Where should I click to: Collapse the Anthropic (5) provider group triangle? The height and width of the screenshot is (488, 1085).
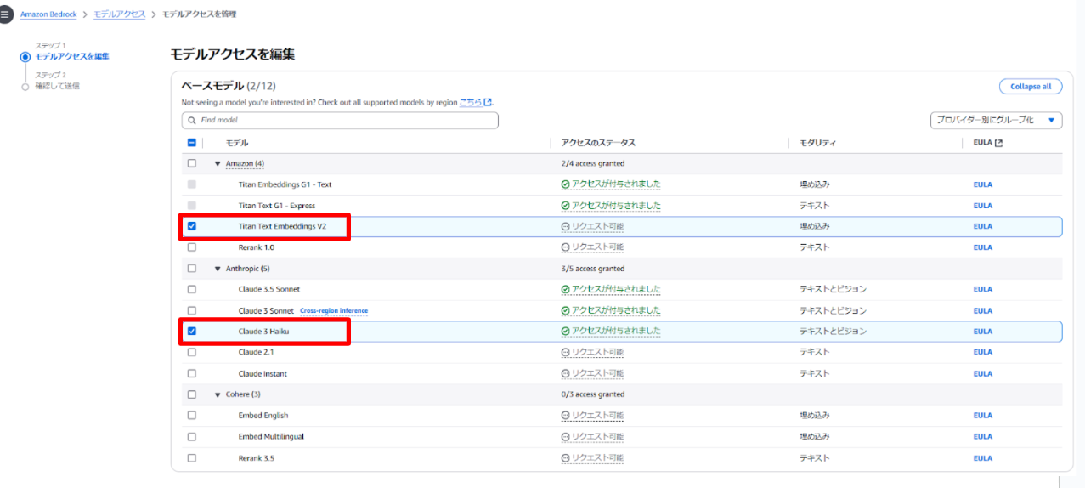coord(218,269)
